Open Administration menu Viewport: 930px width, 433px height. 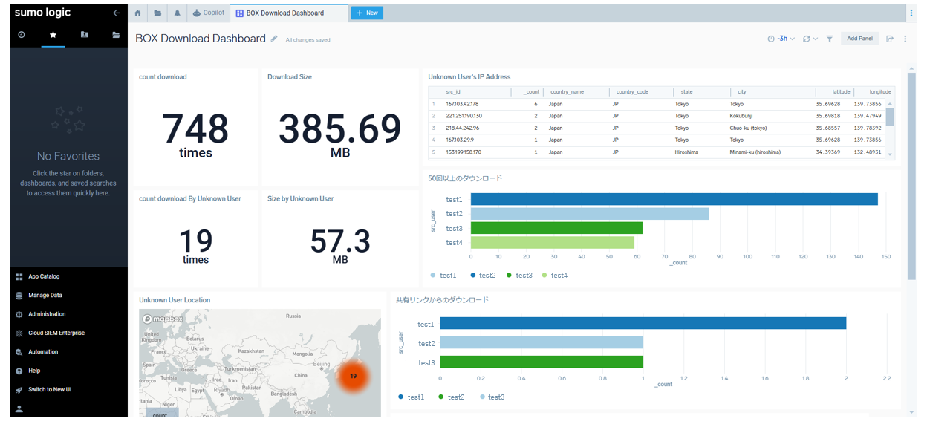pos(47,314)
